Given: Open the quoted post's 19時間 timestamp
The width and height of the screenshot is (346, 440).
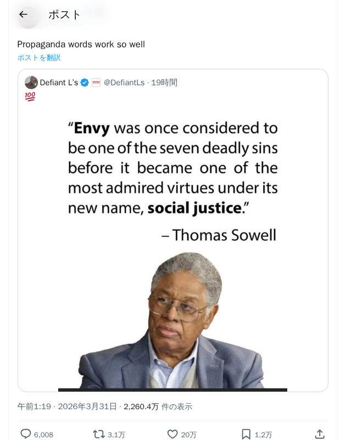Looking at the screenshot, I should point(164,82).
